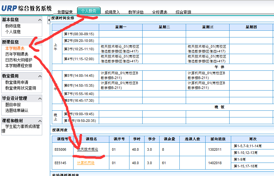This screenshot has height=176, width=274.
Task: Switch to the 我要留意 tab
Action: (x=65, y=12)
